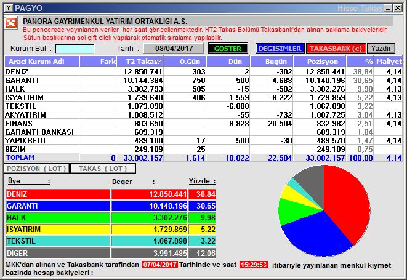Sort by the Maliyet column header
The image size is (407, 280).
click(389, 62)
